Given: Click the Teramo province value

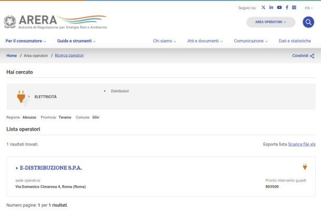Looking at the screenshot, I should (x=65, y=117).
